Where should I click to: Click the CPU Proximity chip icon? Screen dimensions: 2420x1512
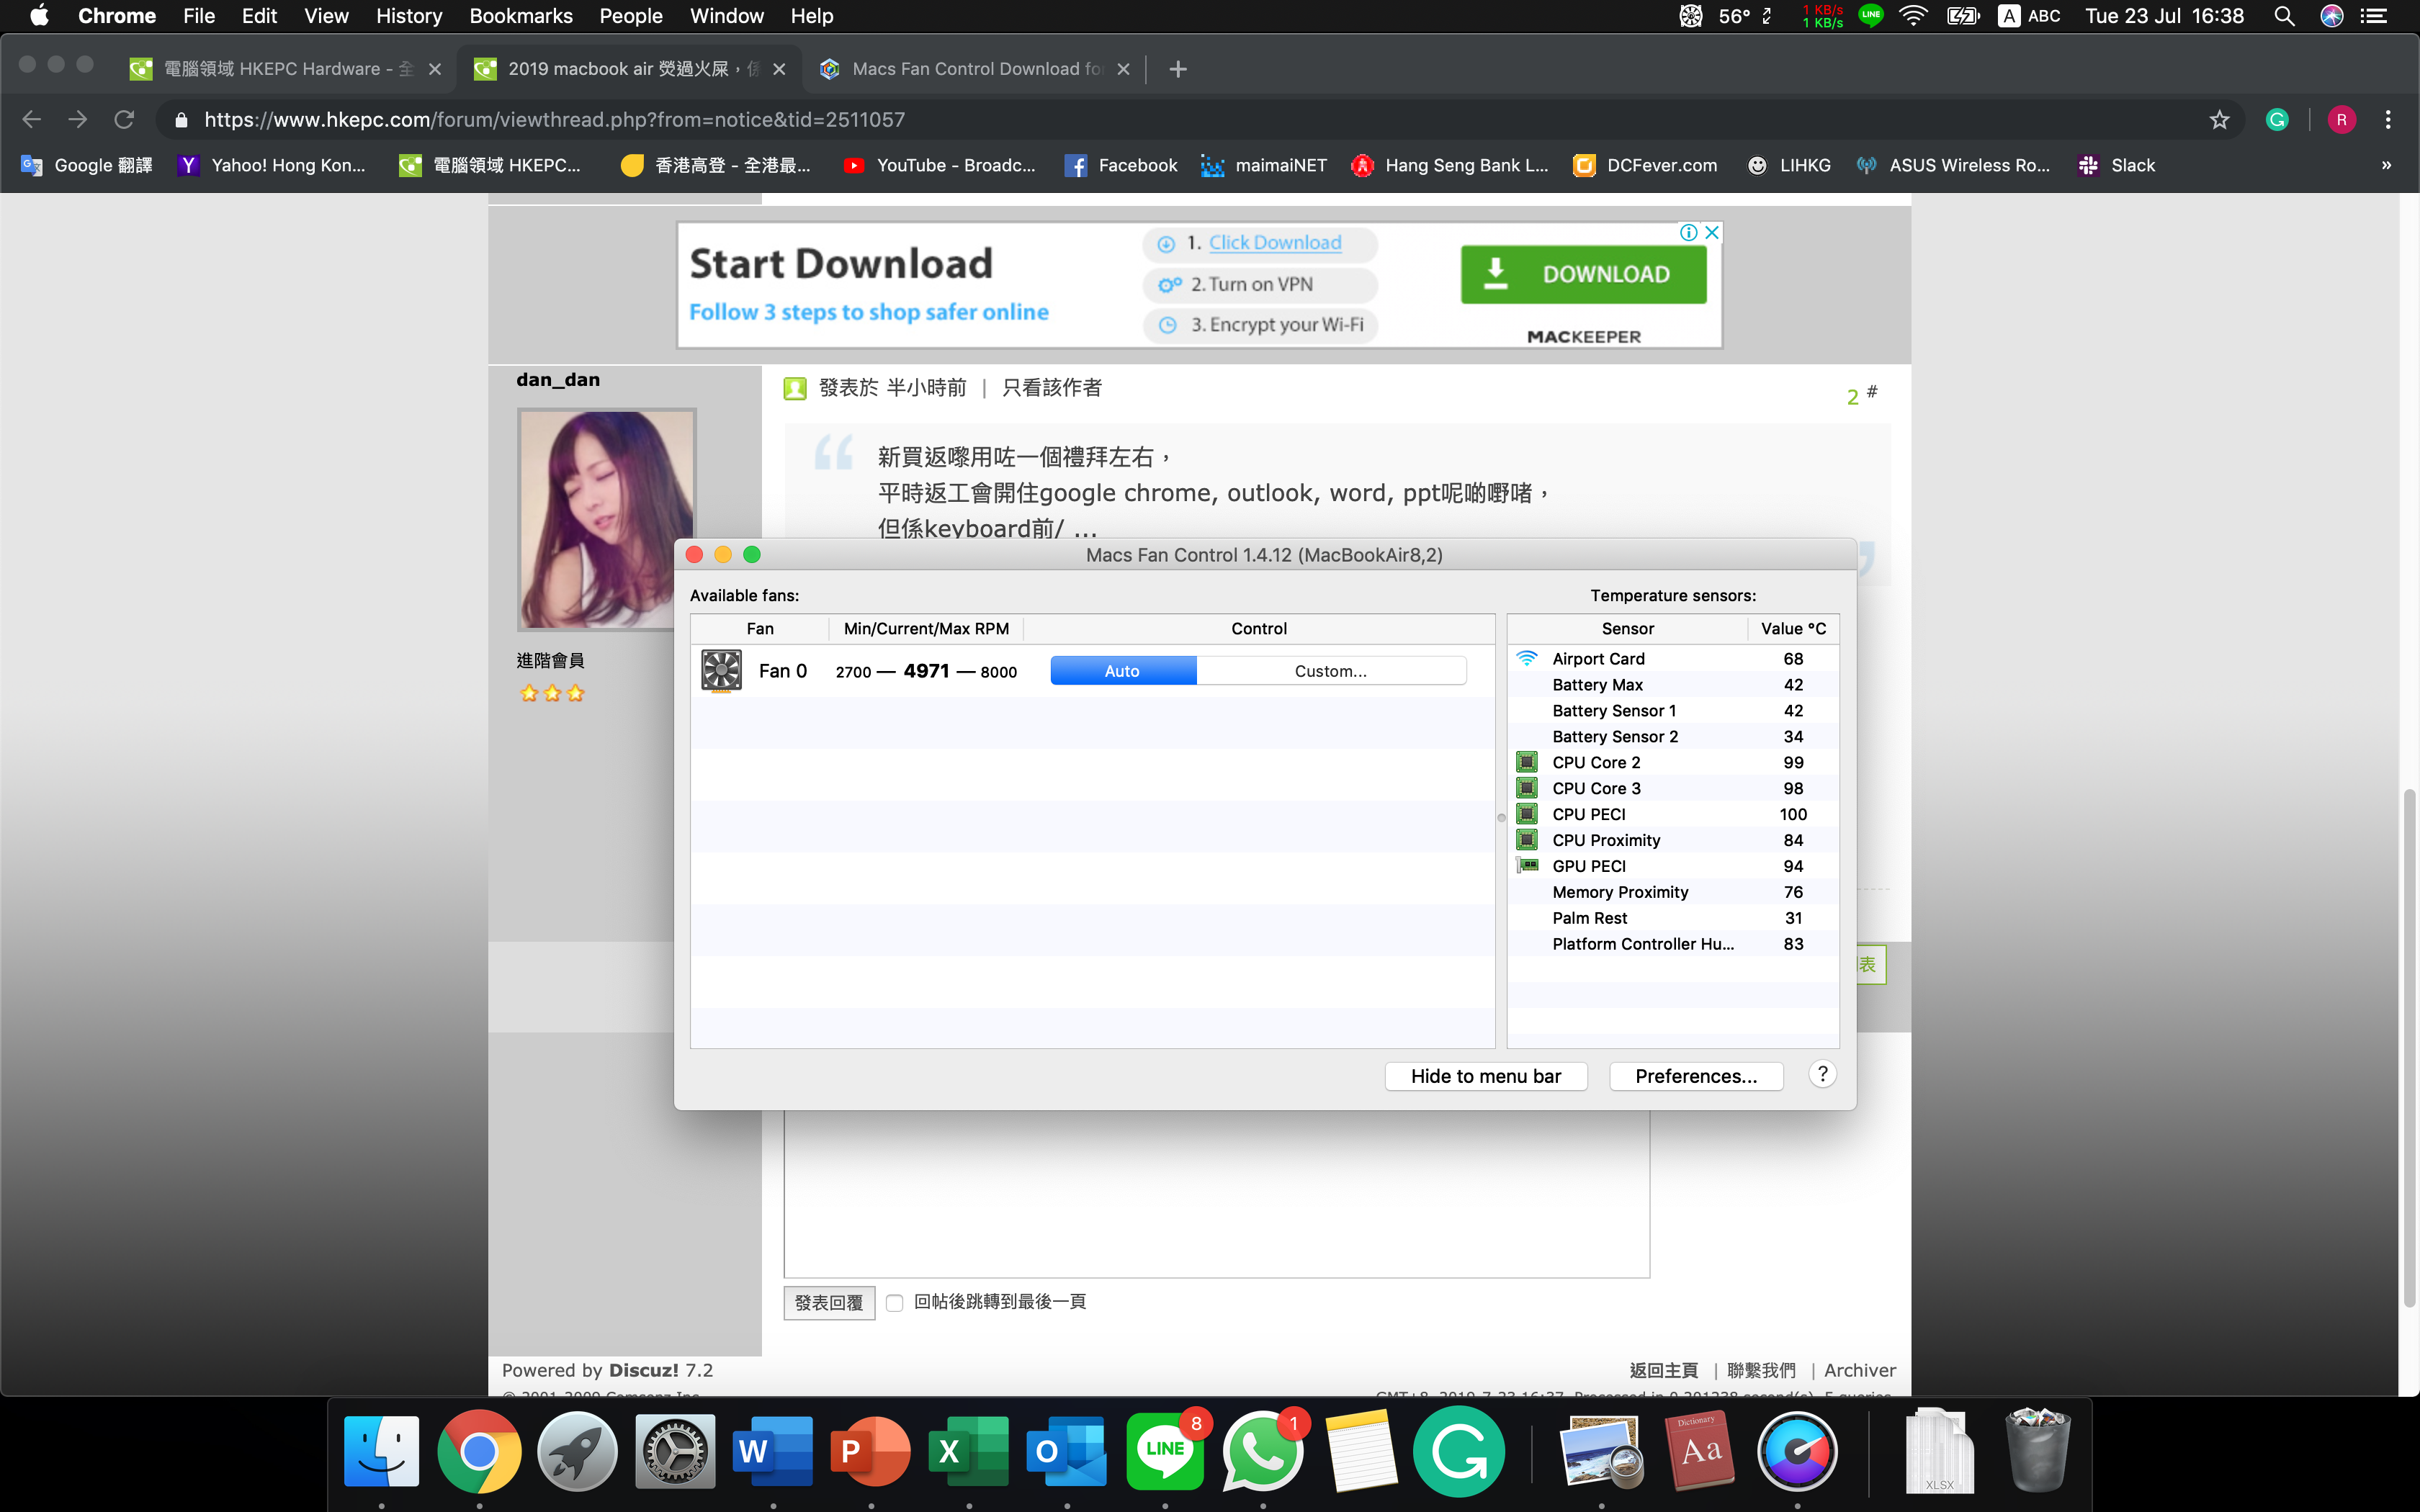(1526, 840)
